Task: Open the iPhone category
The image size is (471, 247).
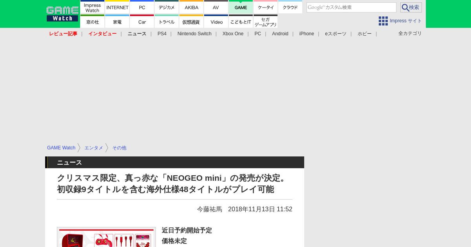Action: (x=307, y=34)
